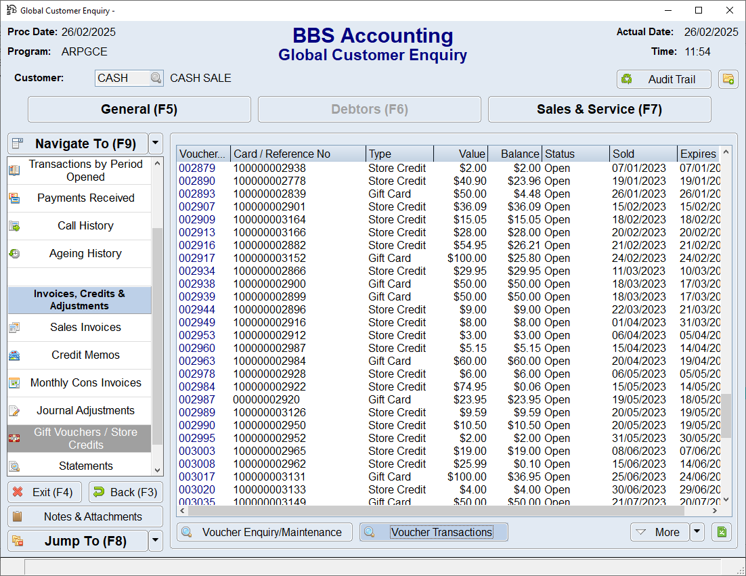Open Journal Adjustments in sidebar

coord(85,411)
